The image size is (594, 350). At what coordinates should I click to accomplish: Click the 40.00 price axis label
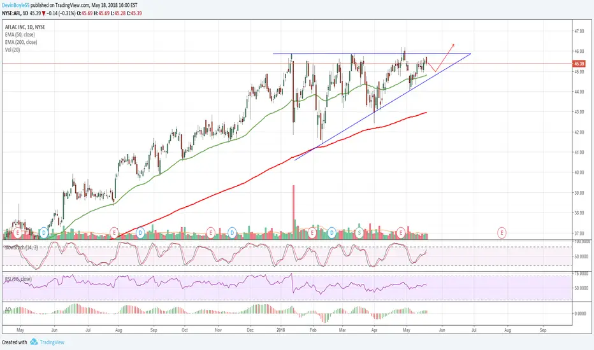[x=579, y=172]
